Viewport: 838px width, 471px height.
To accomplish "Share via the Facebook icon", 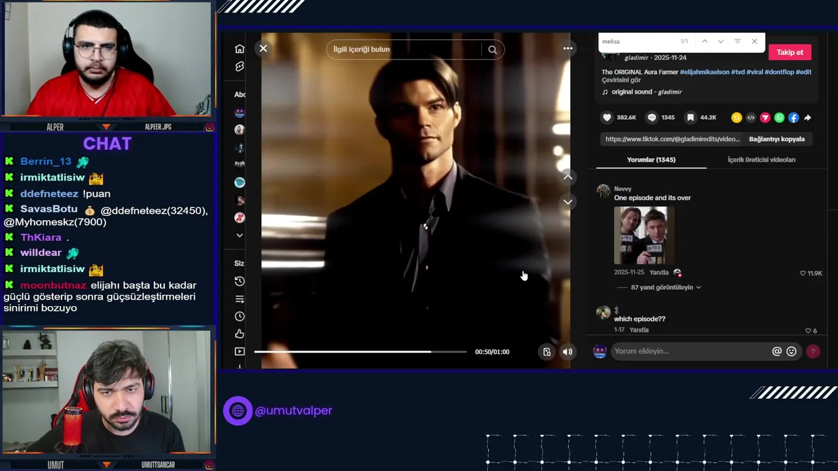I will tap(793, 118).
